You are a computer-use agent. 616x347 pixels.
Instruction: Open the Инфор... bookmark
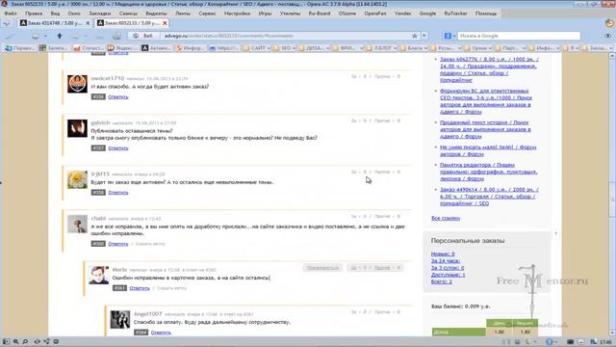191,48
